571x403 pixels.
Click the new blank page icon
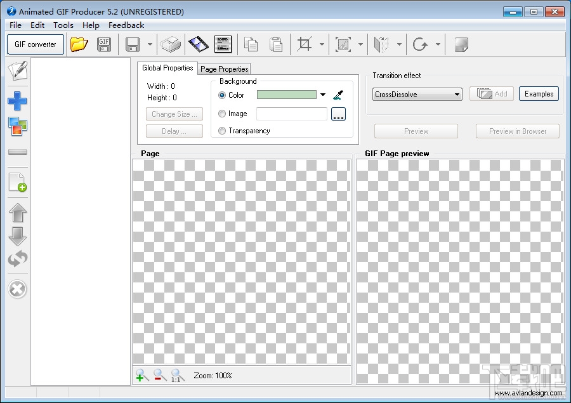click(18, 182)
